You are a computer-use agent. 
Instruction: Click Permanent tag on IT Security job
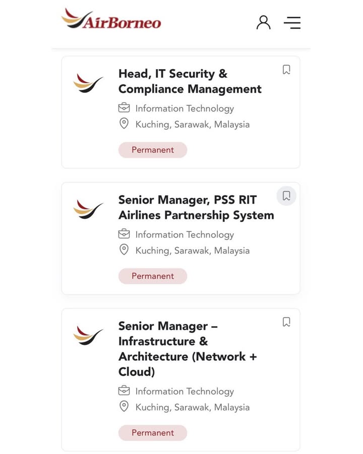[x=152, y=150]
